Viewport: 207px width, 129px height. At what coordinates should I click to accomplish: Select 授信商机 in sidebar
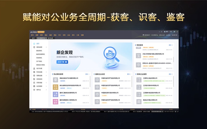click(39, 51)
